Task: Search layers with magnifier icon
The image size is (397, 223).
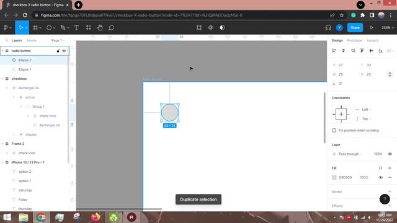Action: 7,40
